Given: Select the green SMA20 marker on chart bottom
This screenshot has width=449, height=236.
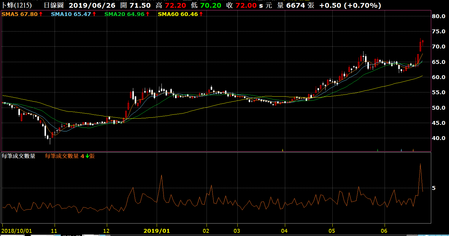Looking at the screenshot, I should click(x=377, y=150).
